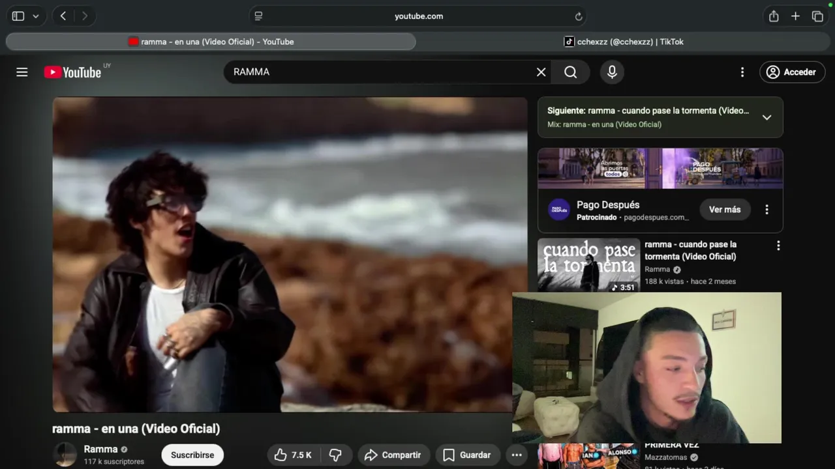Open the Ramma channel avatar below the video
This screenshot has height=469, width=835.
(x=65, y=455)
